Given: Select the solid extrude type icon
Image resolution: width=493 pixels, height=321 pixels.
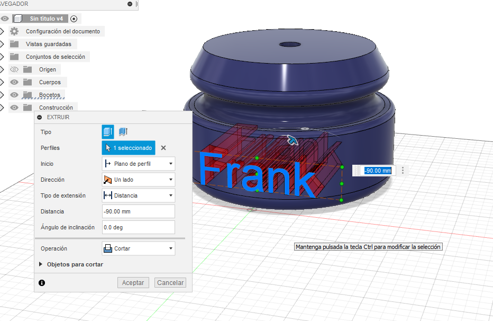Looking at the screenshot, I should tap(108, 131).
